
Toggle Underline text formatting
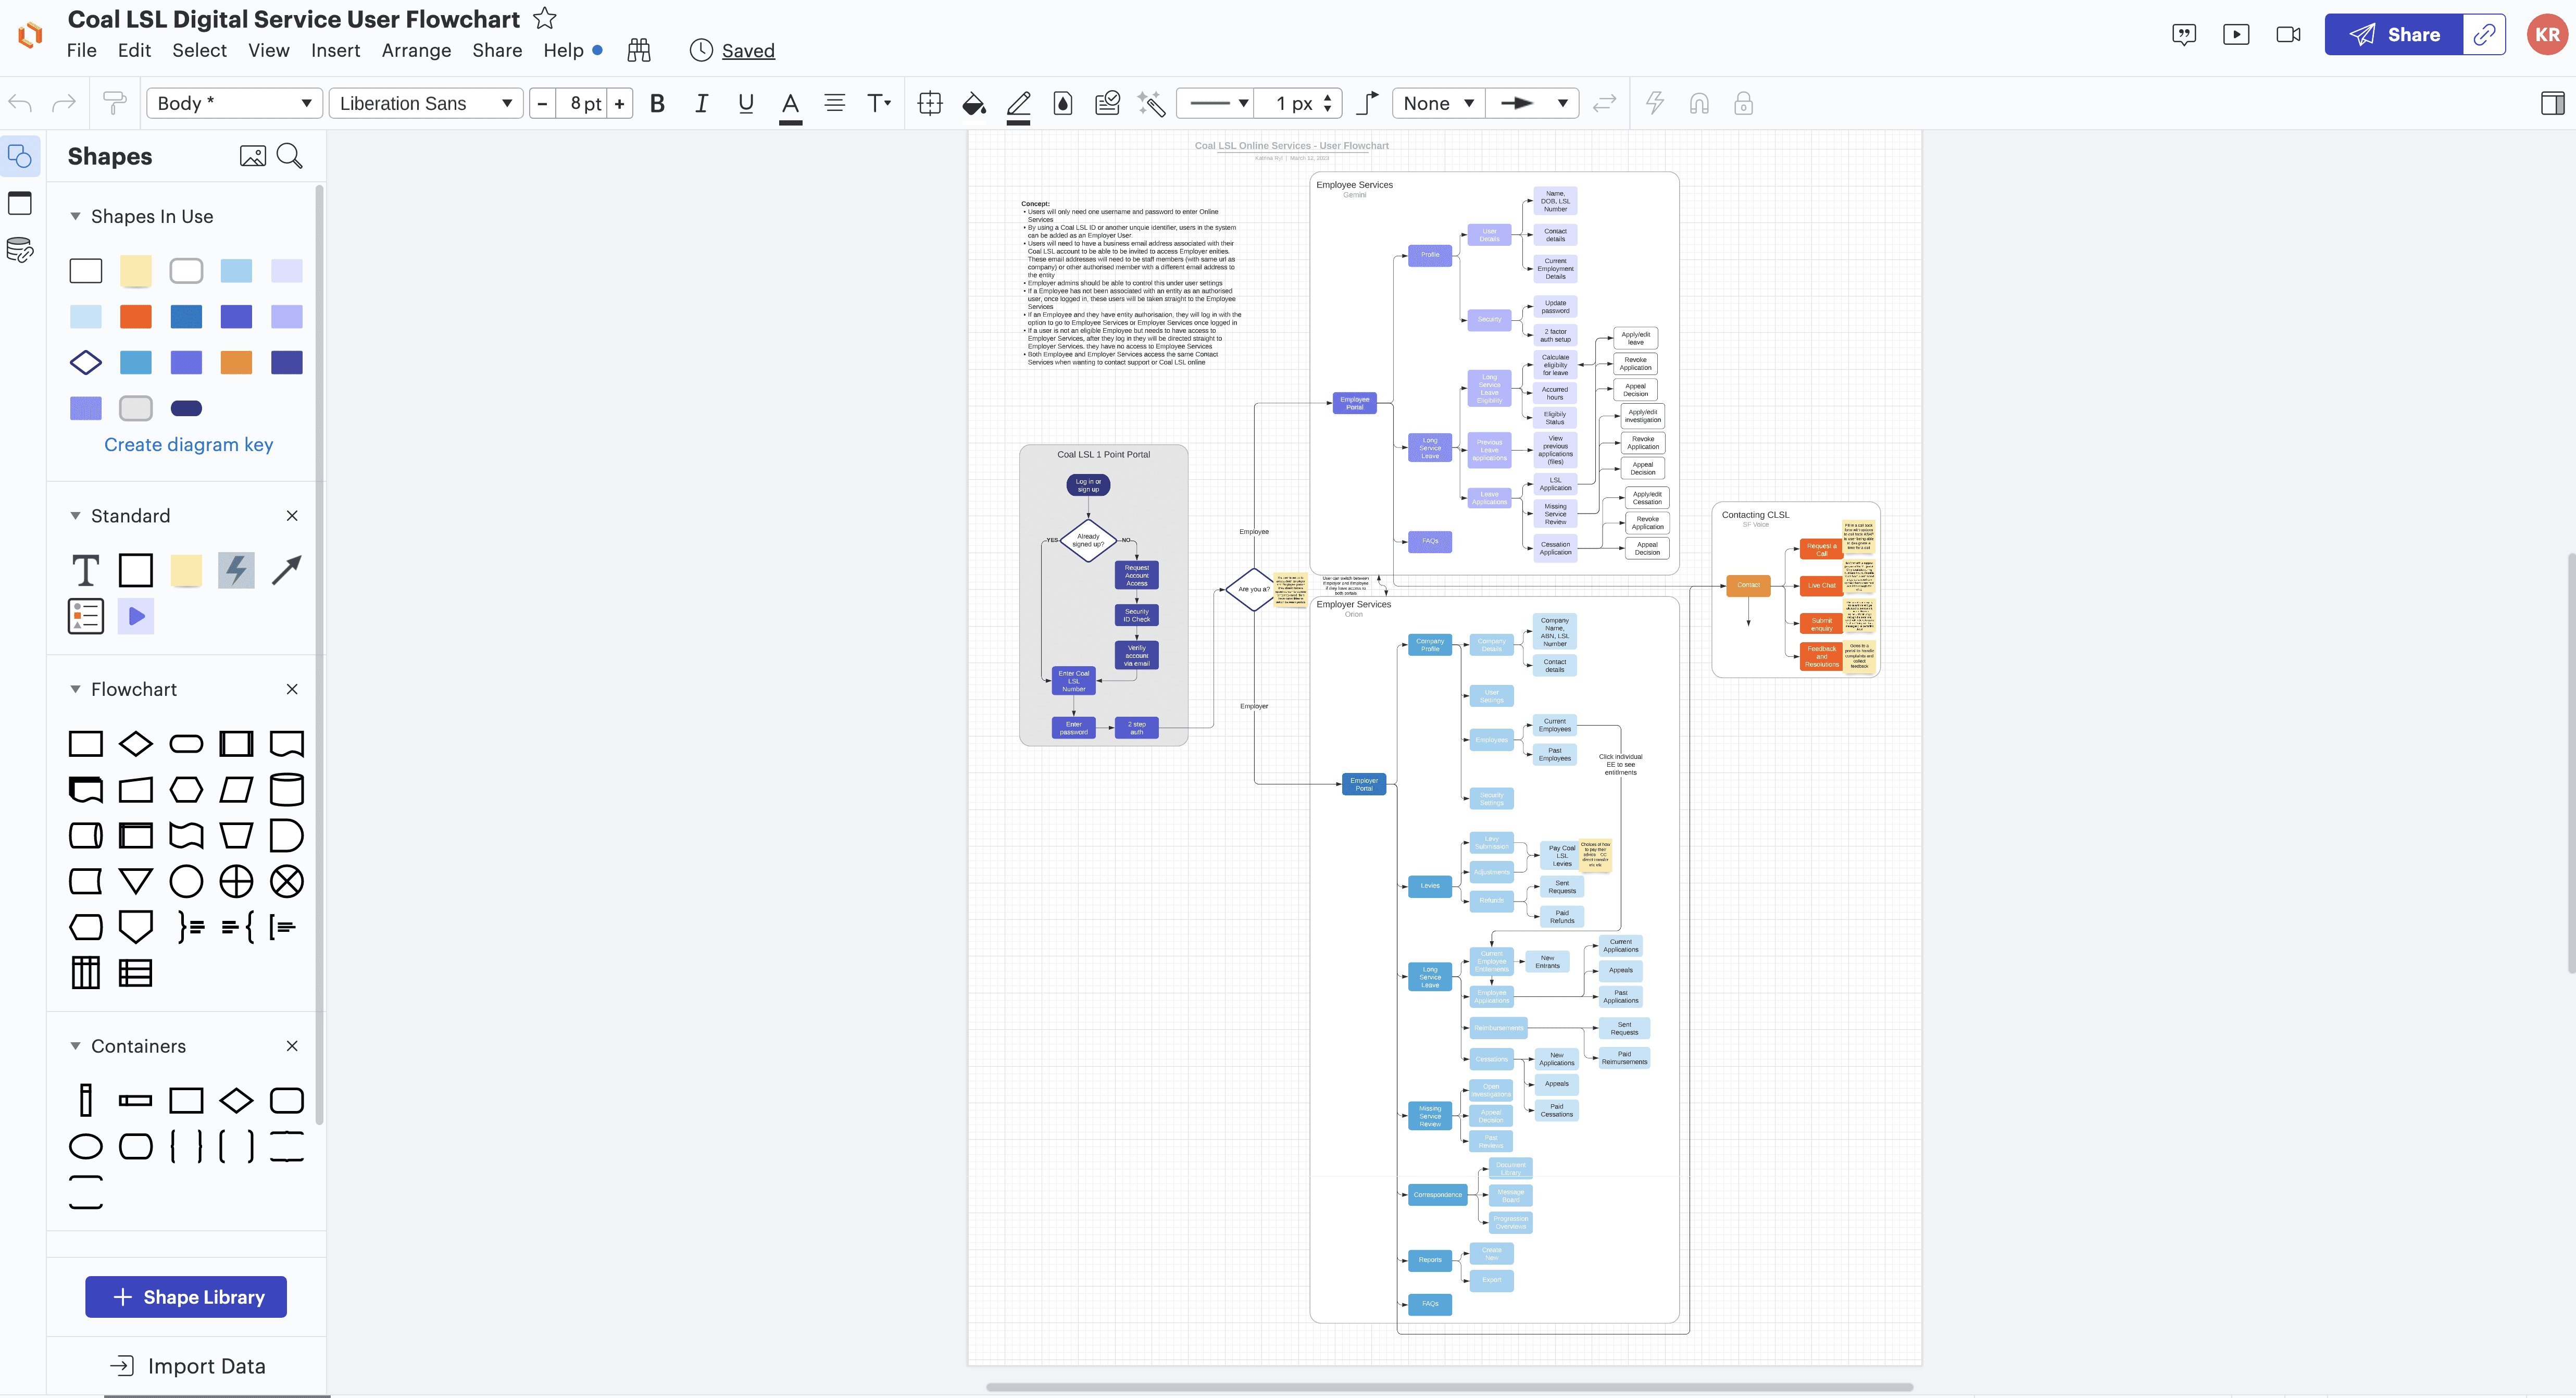click(x=745, y=104)
